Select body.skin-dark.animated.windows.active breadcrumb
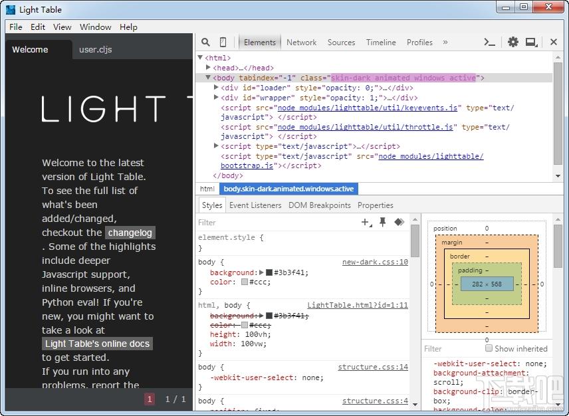The image size is (569, 416). click(288, 189)
